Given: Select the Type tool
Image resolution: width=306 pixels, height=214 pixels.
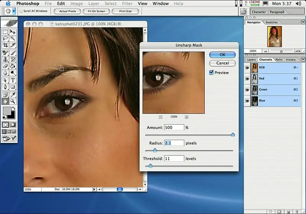Looking at the screenshot, I should 13,80.
